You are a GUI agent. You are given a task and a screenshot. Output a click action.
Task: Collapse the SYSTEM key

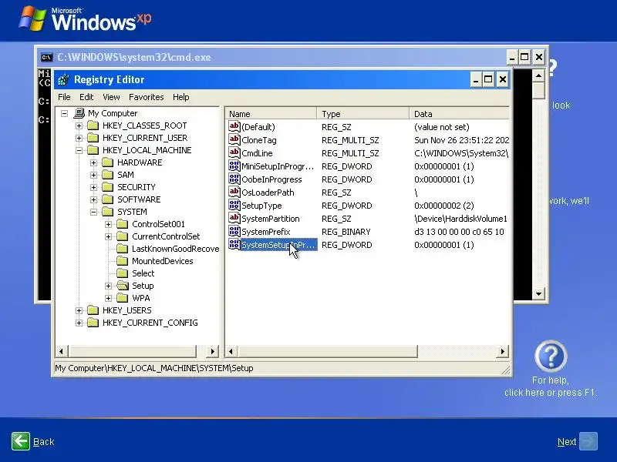pyautogui.click(x=93, y=212)
